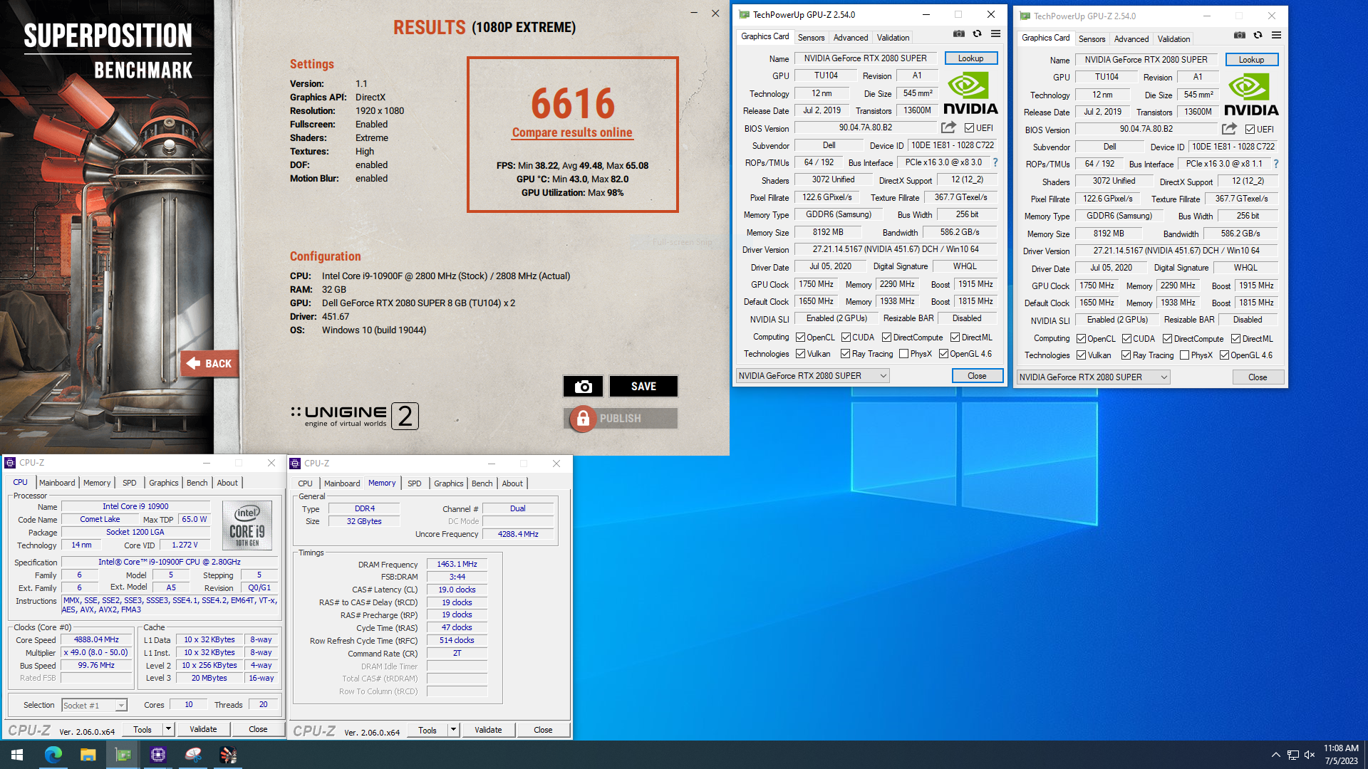Expand Tools dropdown arrow in left CPU-Z

168,729
